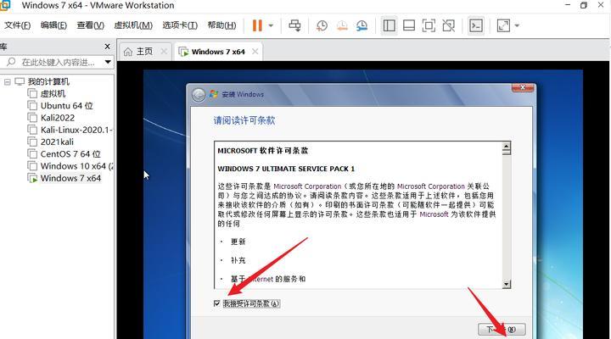Select Kali2022 virtual machine
The width and height of the screenshot is (611, 339).
tap(58, 118)
